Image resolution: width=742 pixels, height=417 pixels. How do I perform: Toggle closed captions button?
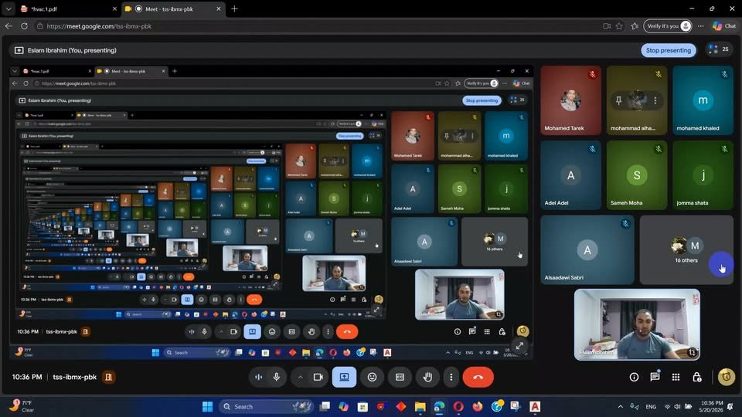pos(400,377)
